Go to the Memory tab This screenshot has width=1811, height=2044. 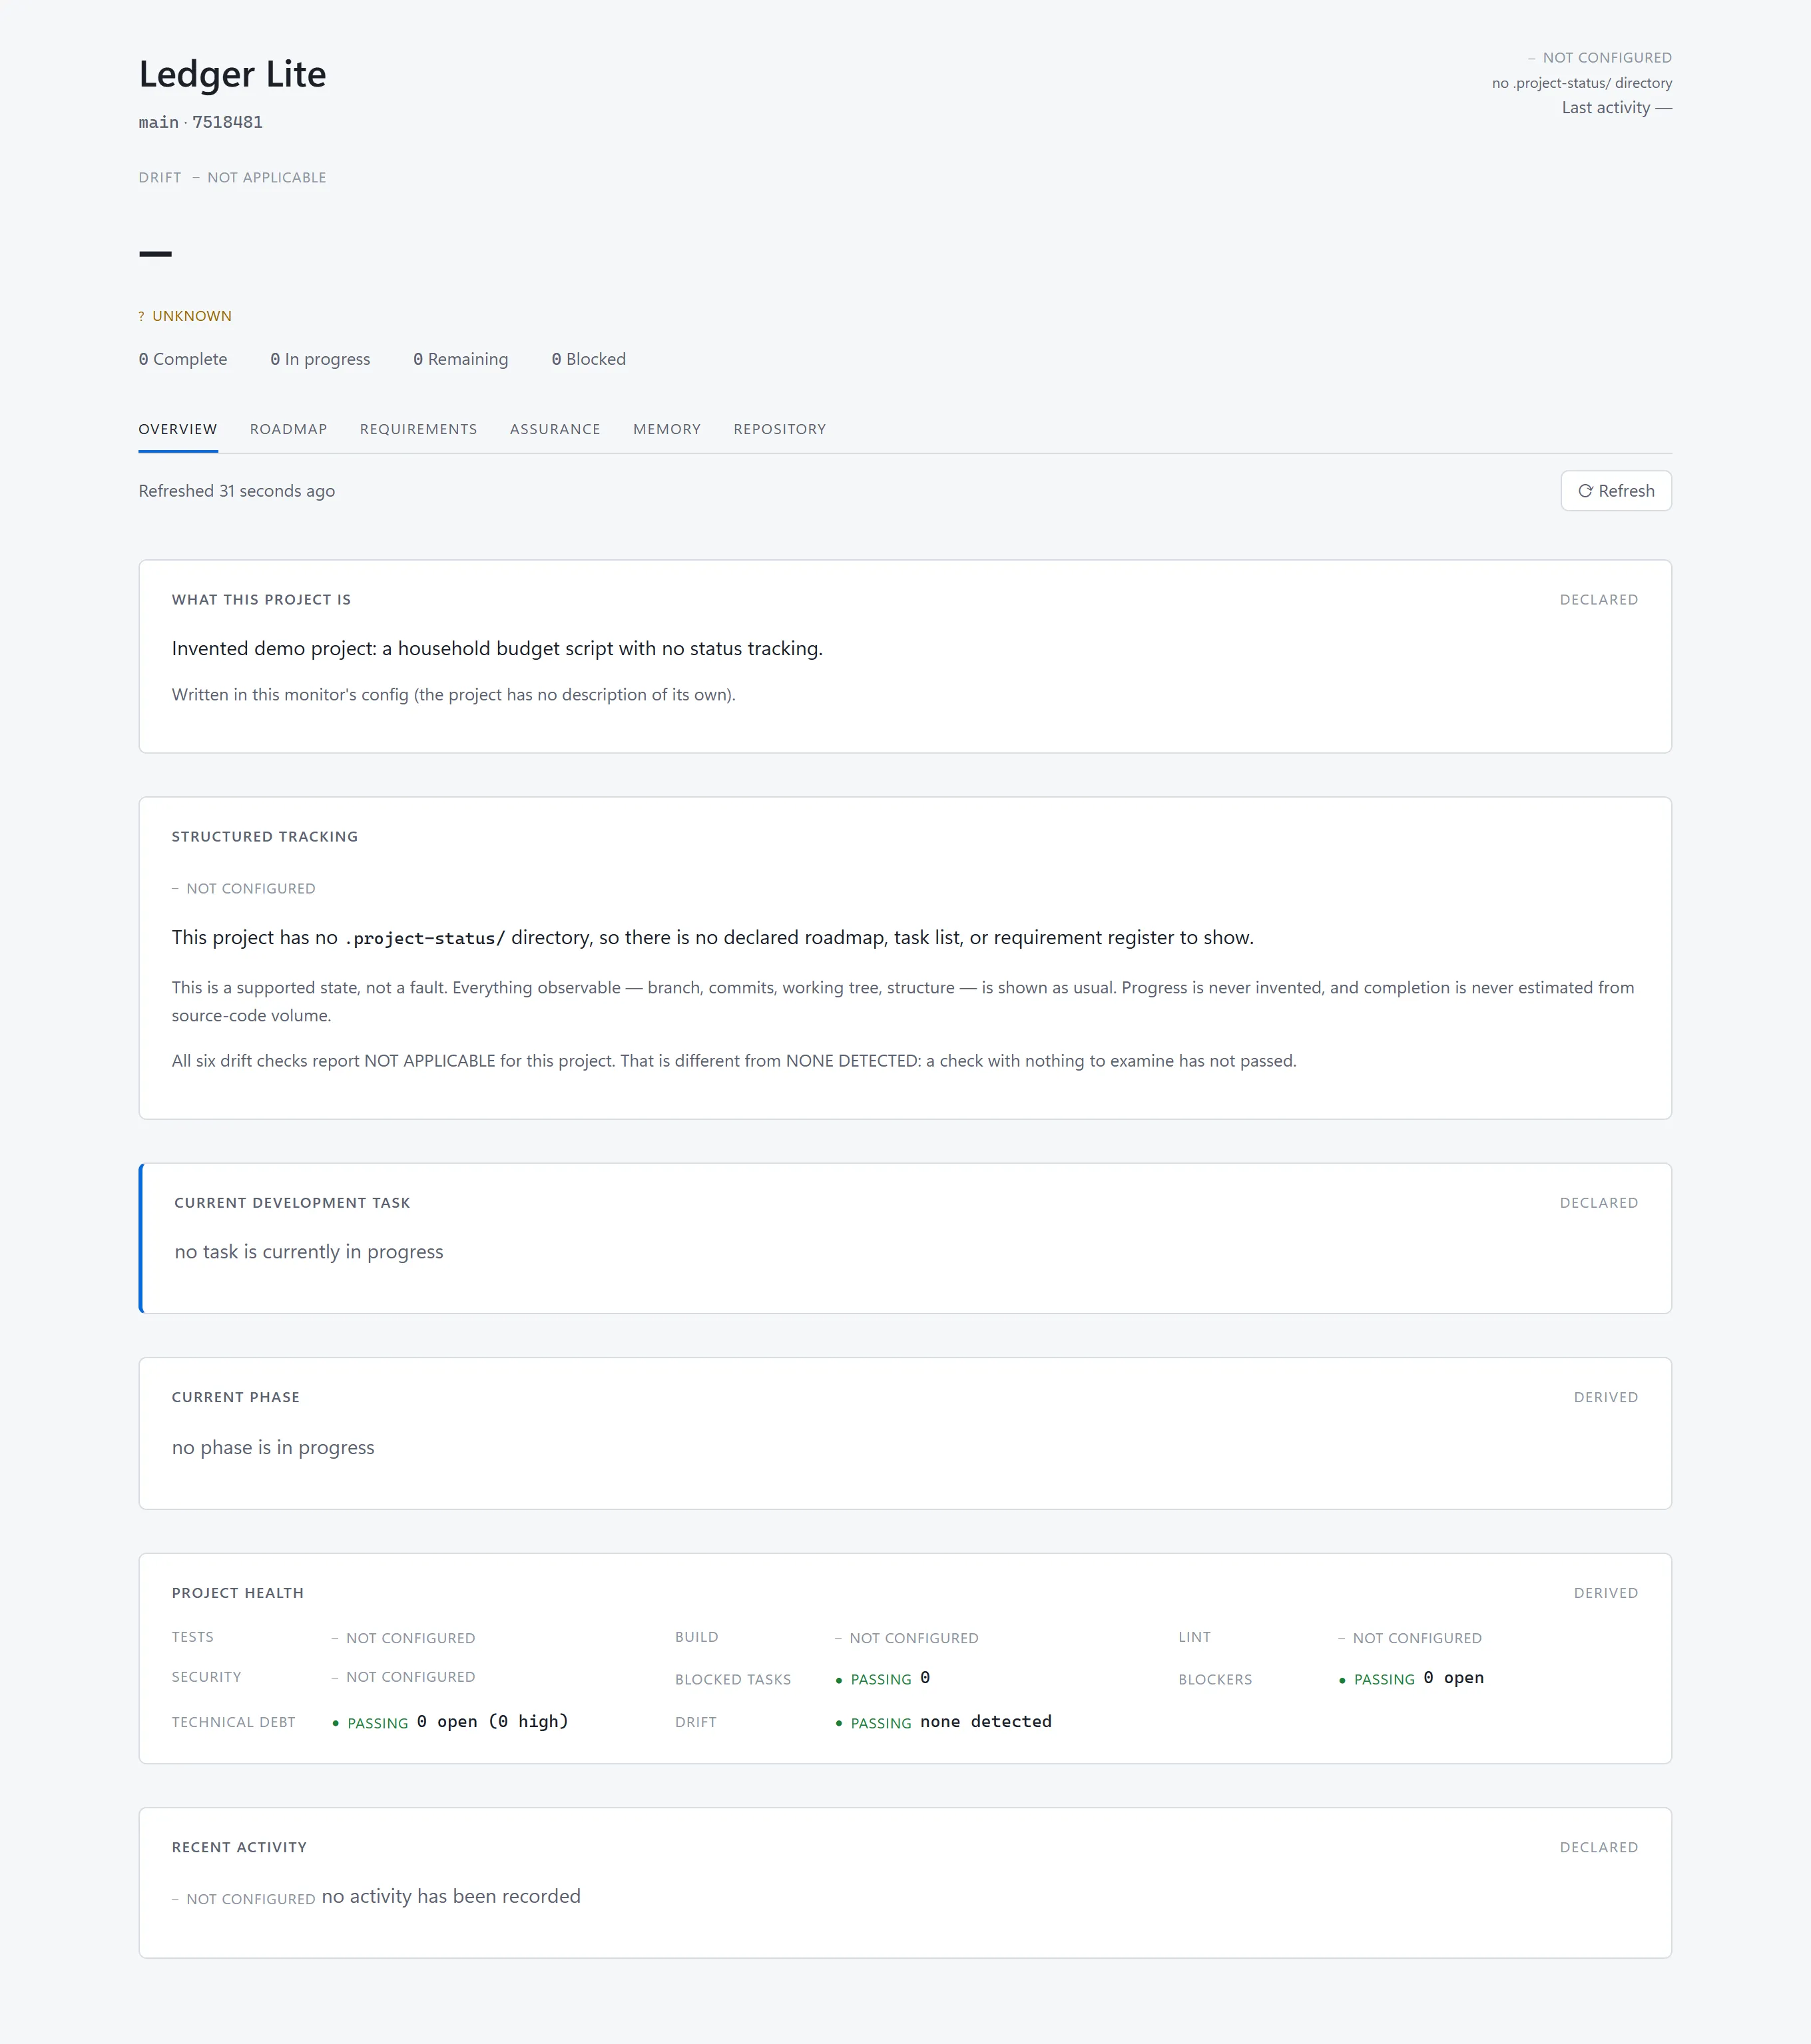coord(667,429)
